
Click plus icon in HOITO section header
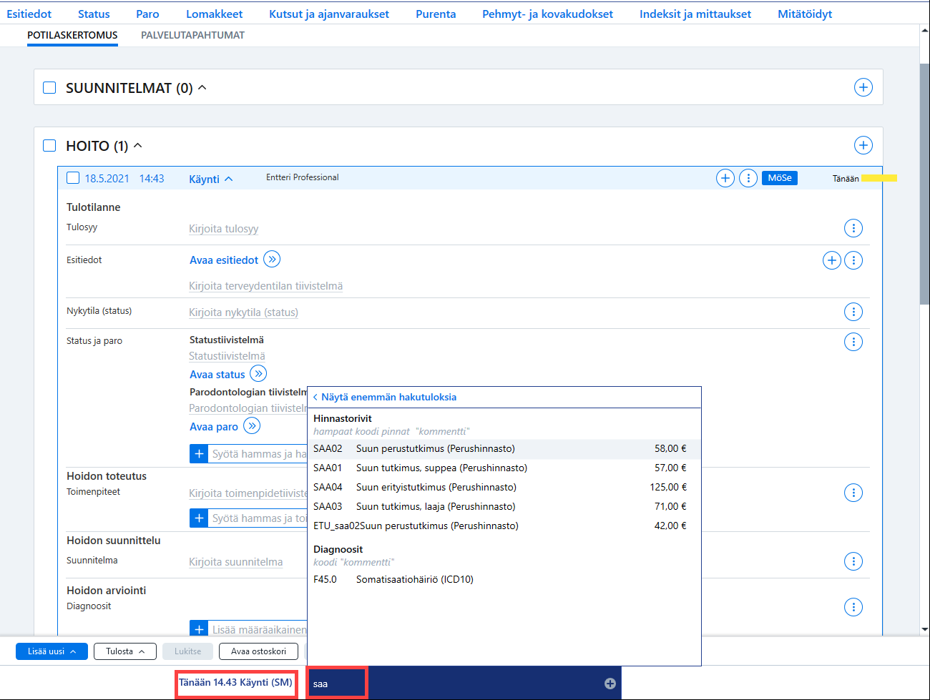(x=863, y=145)
